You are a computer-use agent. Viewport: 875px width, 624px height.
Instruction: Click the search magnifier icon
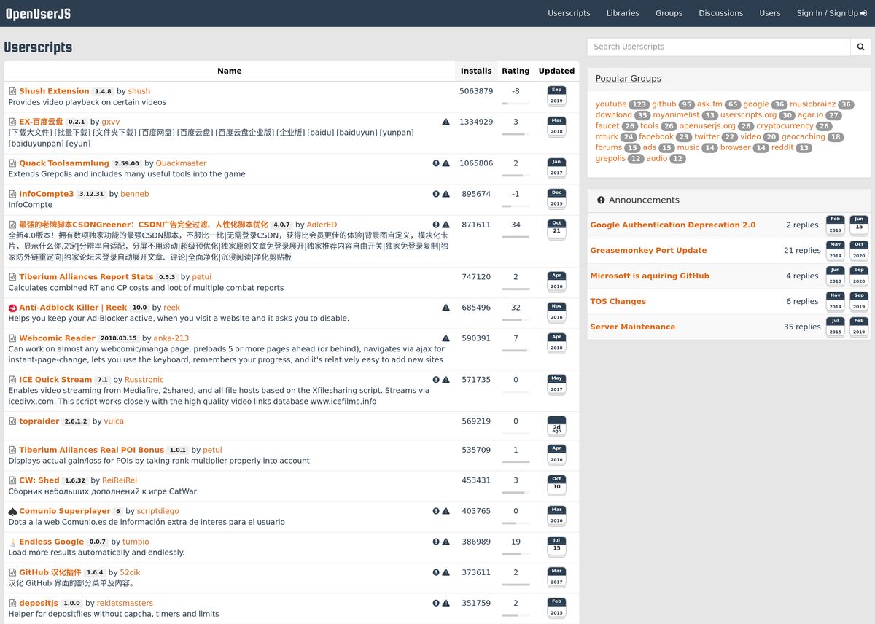860,47
